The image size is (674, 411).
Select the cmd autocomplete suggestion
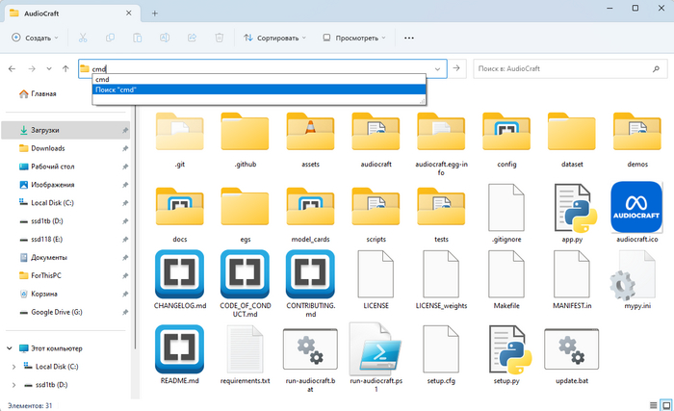coord(102,80)
